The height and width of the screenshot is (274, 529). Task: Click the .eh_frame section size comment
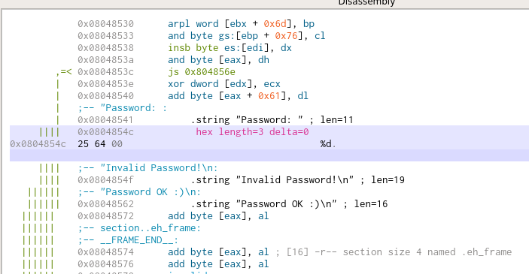[394, 252]
